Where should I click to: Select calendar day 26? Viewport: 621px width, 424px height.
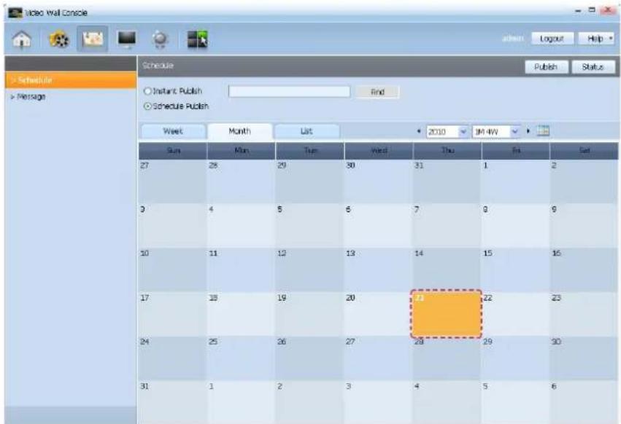tap(309, 358)
